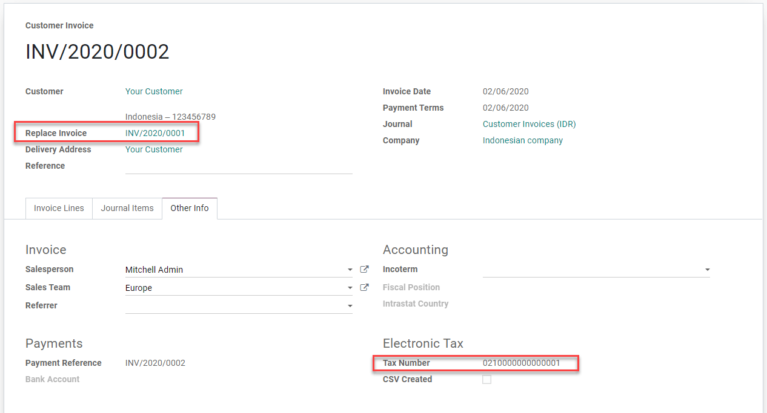Expand the Sales Team dropdown
This screenshot has width=767, height=413.
pyautogui.click(x=350, y=287)
